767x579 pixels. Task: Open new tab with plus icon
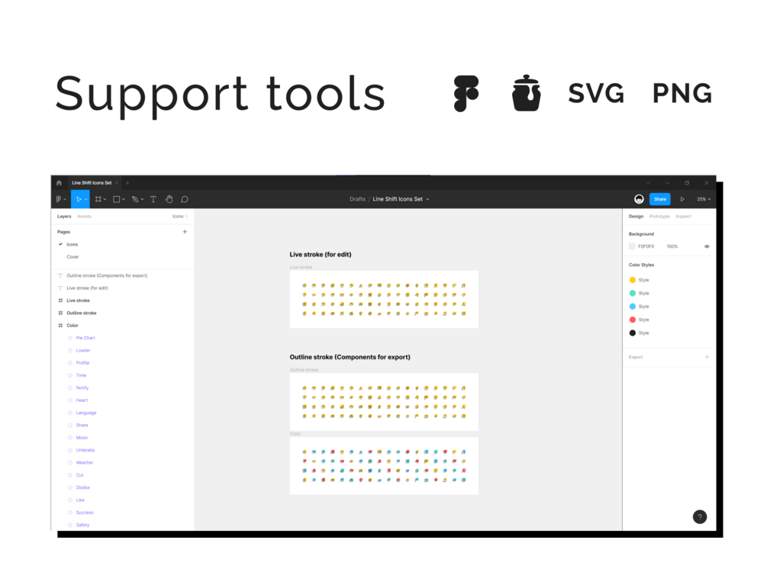click(x=127, y=183)
